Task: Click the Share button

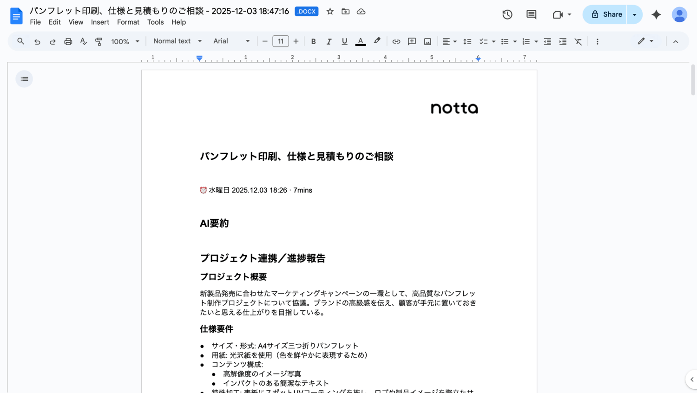Action: click(605, 14)
